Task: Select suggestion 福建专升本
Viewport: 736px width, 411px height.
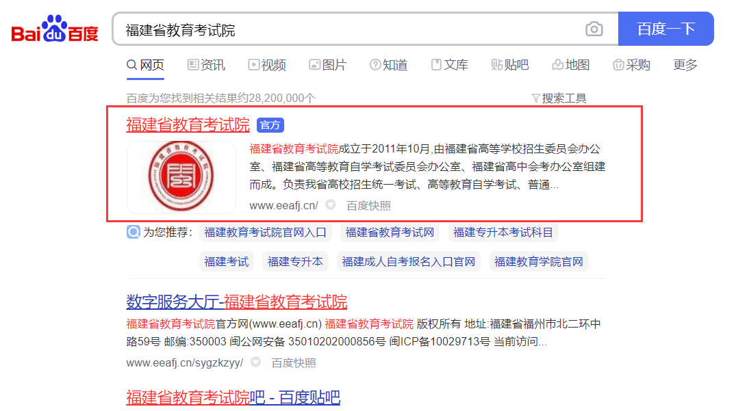Action: (x=295, y=261)
